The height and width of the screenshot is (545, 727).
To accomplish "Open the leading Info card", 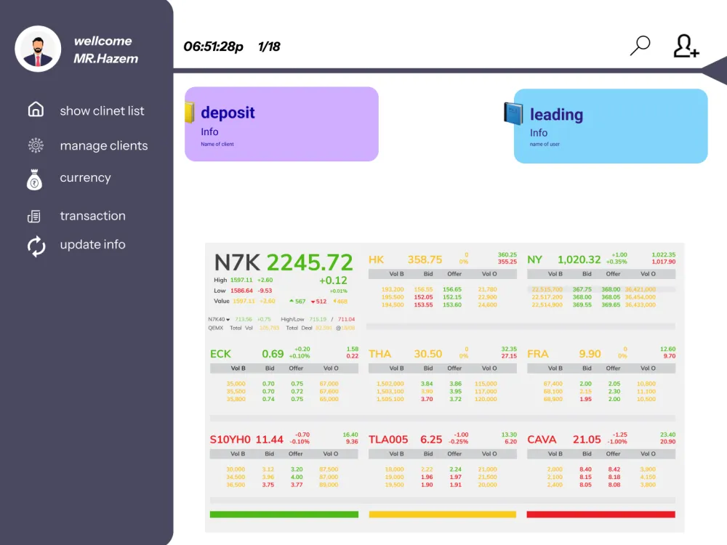I will (611, 126).
